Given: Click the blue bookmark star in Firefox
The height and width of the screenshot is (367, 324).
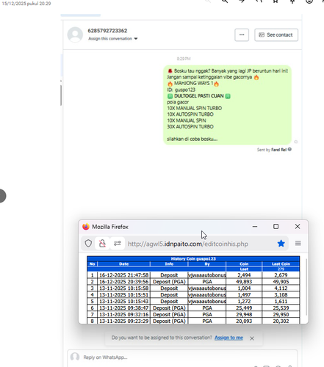Looking at the screenshot, I should click(281, 244).
